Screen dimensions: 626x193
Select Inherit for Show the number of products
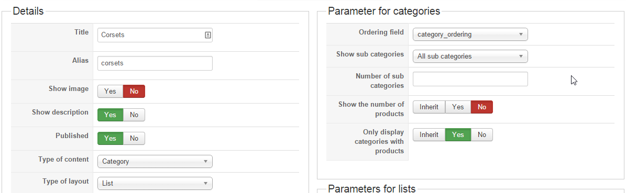[x=429, y=107]
